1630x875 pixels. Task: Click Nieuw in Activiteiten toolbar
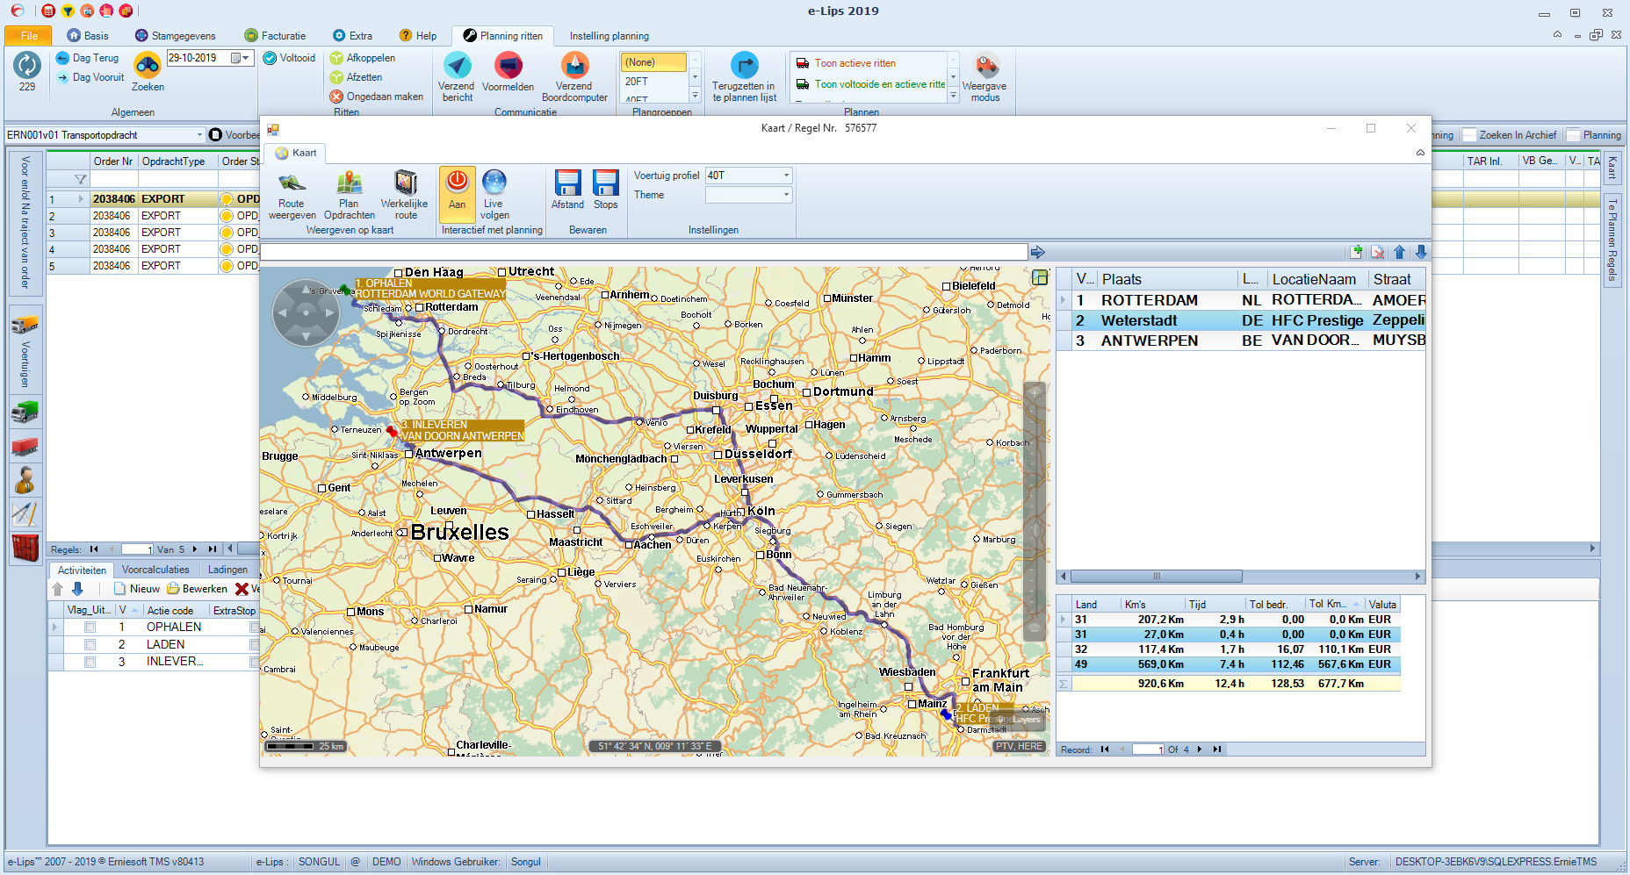tap(137, 589)
